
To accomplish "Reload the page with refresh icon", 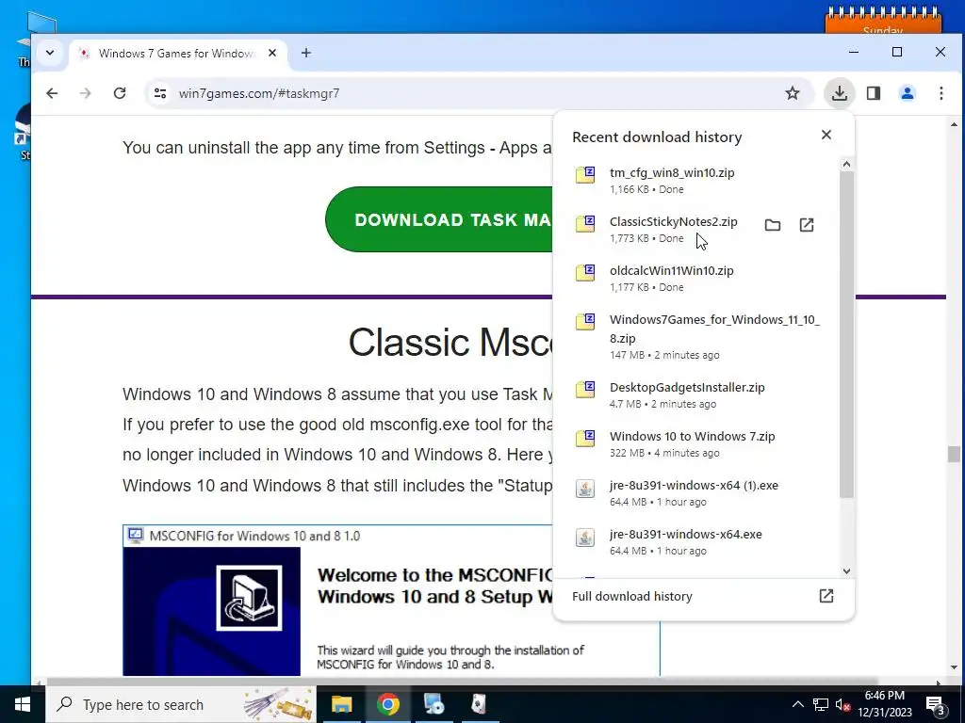I will (x=120, y=93).
